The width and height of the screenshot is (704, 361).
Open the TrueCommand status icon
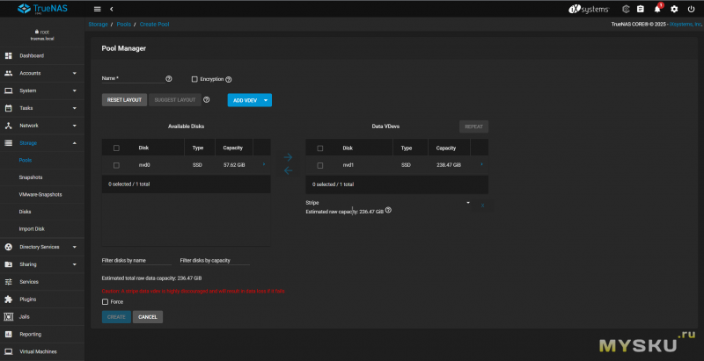626,9
